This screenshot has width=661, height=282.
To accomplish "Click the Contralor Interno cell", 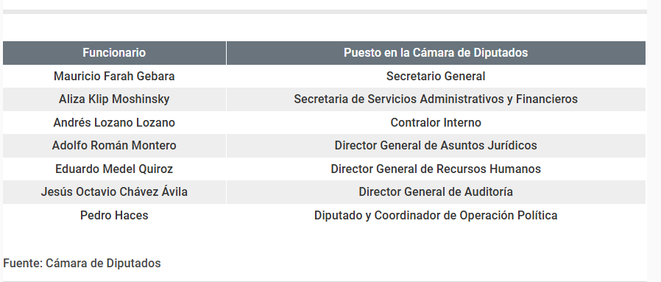I will [436, 123].
